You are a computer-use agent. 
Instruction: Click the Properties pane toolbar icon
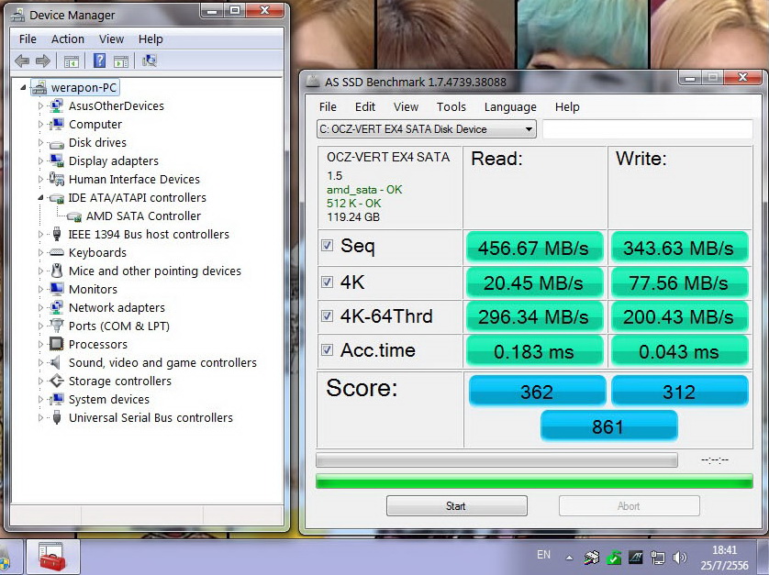coord(120,61)
